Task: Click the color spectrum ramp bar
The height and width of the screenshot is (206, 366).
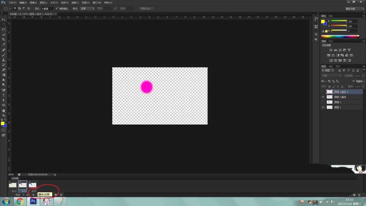Action: [x=340, y=36]
